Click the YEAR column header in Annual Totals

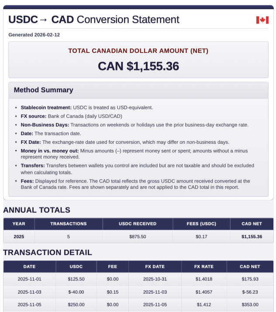click(x=19, y=224)
